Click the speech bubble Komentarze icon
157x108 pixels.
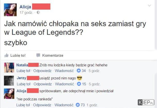38,55
